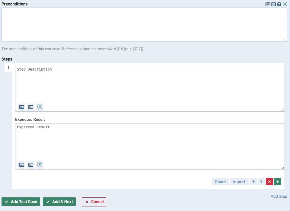Delete the current step with red X
290x211 pixels.
(269, 181)
